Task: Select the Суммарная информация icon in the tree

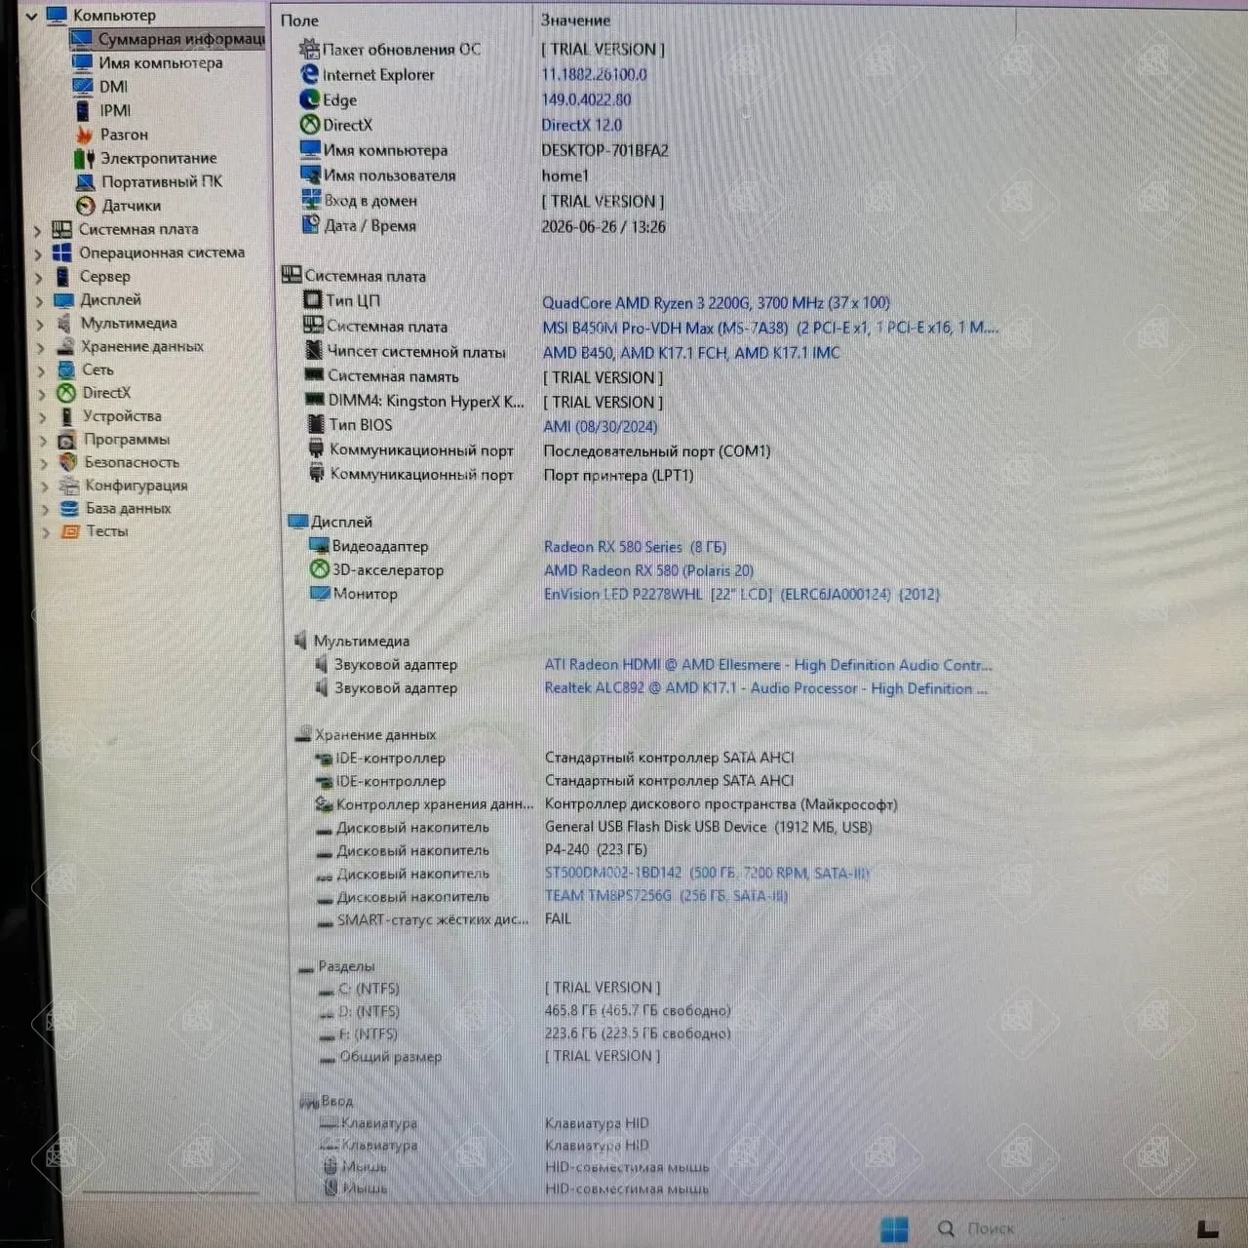Action: pos(82,39)
